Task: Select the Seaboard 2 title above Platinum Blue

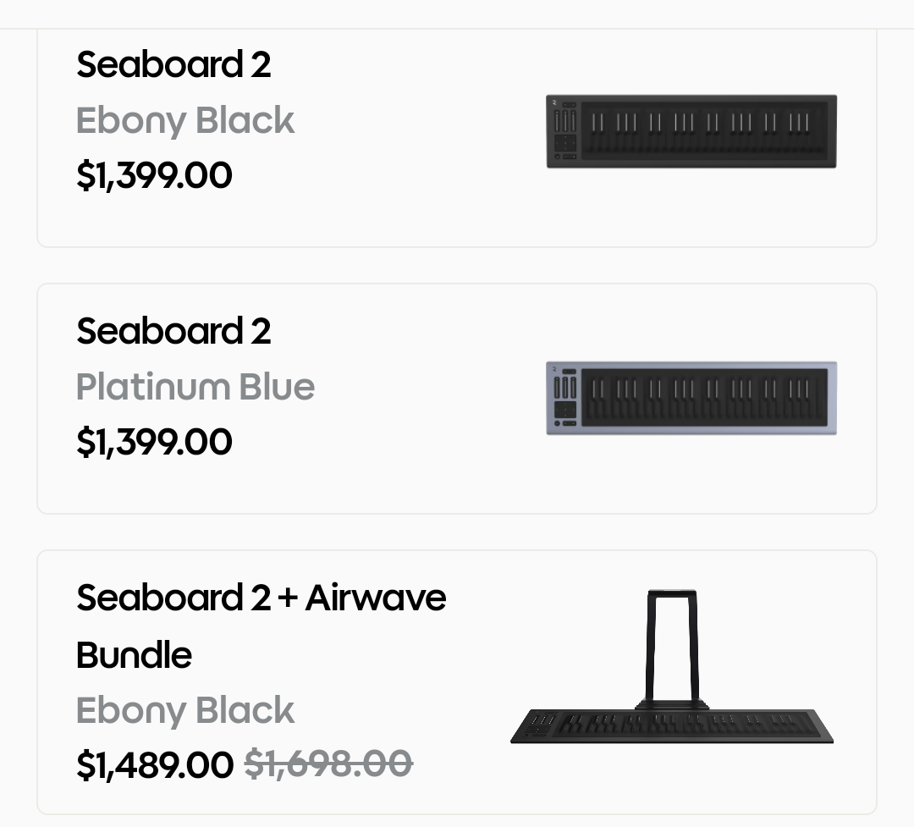Action: (x=173, y=331)
